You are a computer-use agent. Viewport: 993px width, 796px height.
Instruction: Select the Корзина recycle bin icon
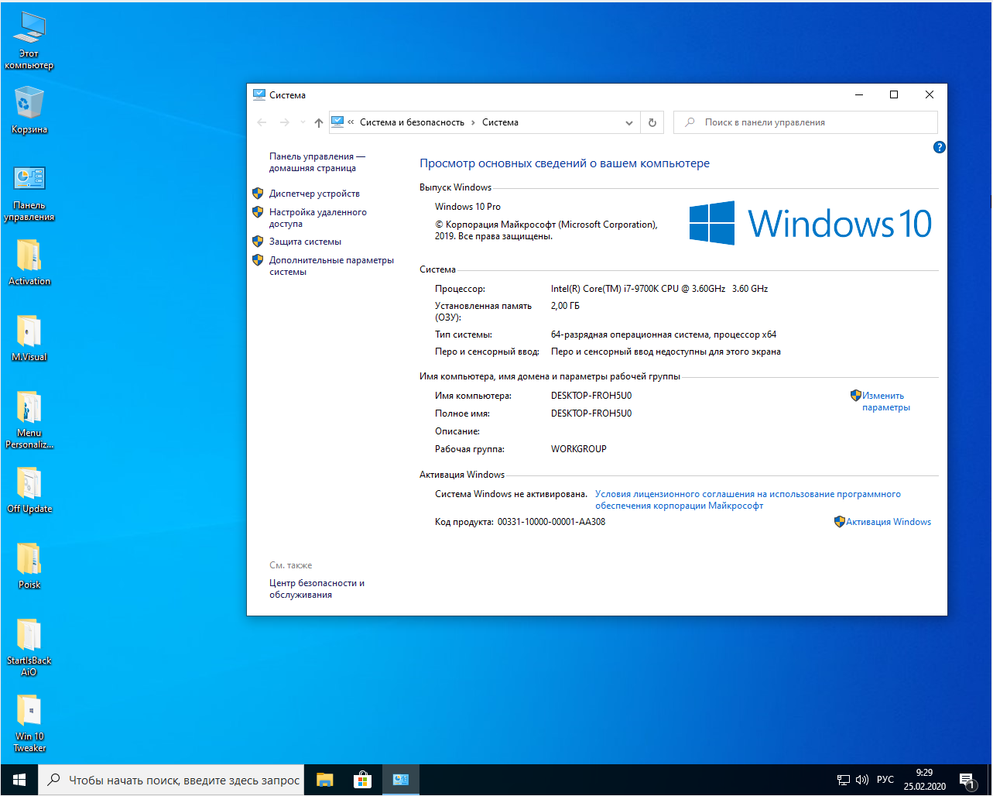click(x=29, y=110)
